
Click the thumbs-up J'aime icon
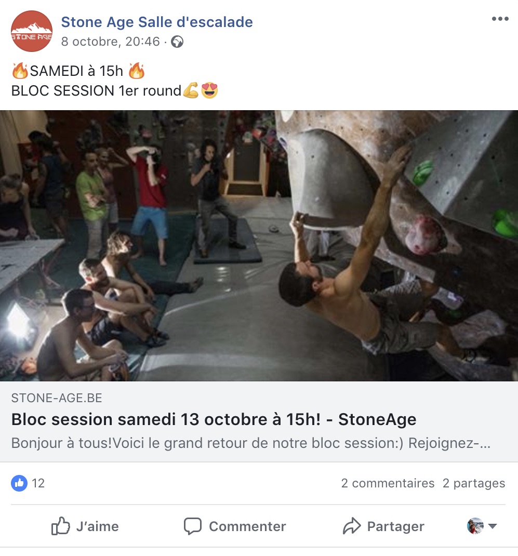(x=61, y=526)
